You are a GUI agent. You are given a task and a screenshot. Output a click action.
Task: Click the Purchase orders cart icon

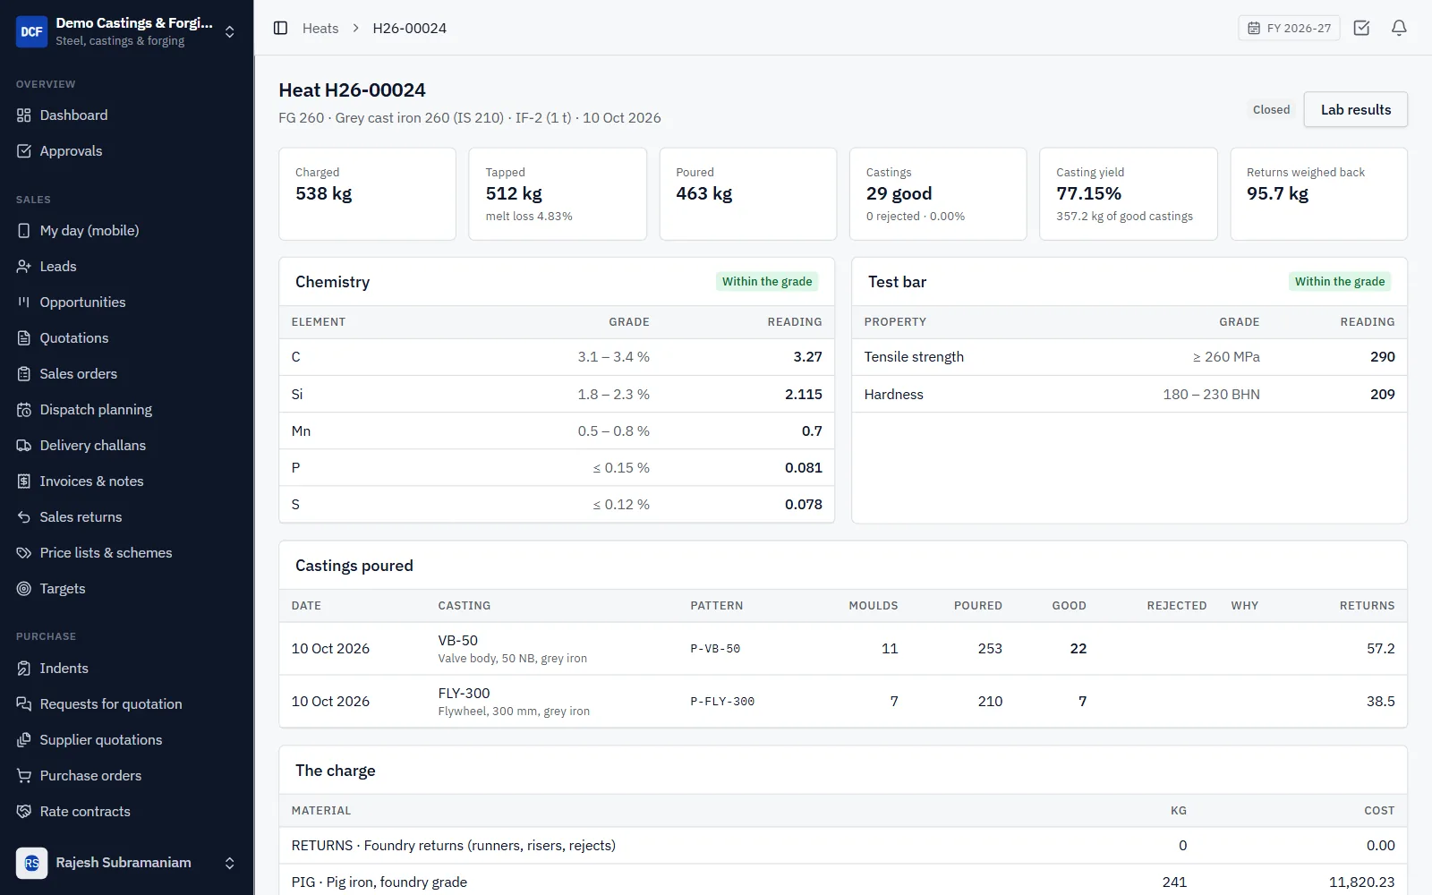tap(24, 776)
